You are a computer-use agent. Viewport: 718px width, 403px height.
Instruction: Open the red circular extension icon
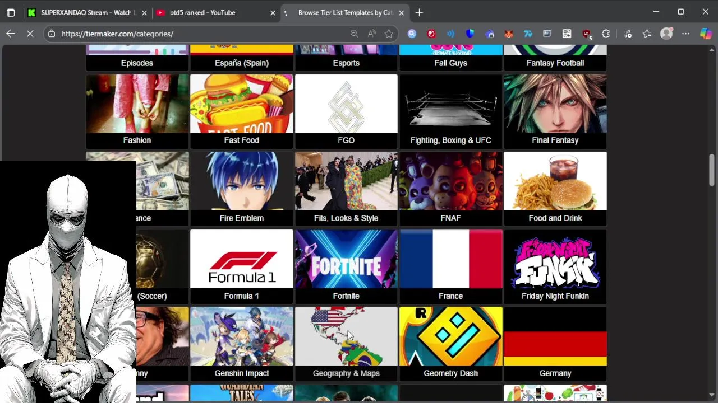tap(431, 34)
